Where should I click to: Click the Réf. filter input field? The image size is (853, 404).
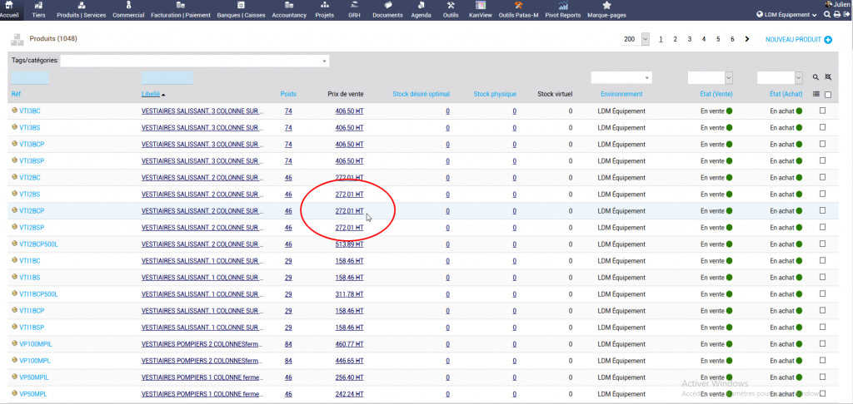point(29,78)
